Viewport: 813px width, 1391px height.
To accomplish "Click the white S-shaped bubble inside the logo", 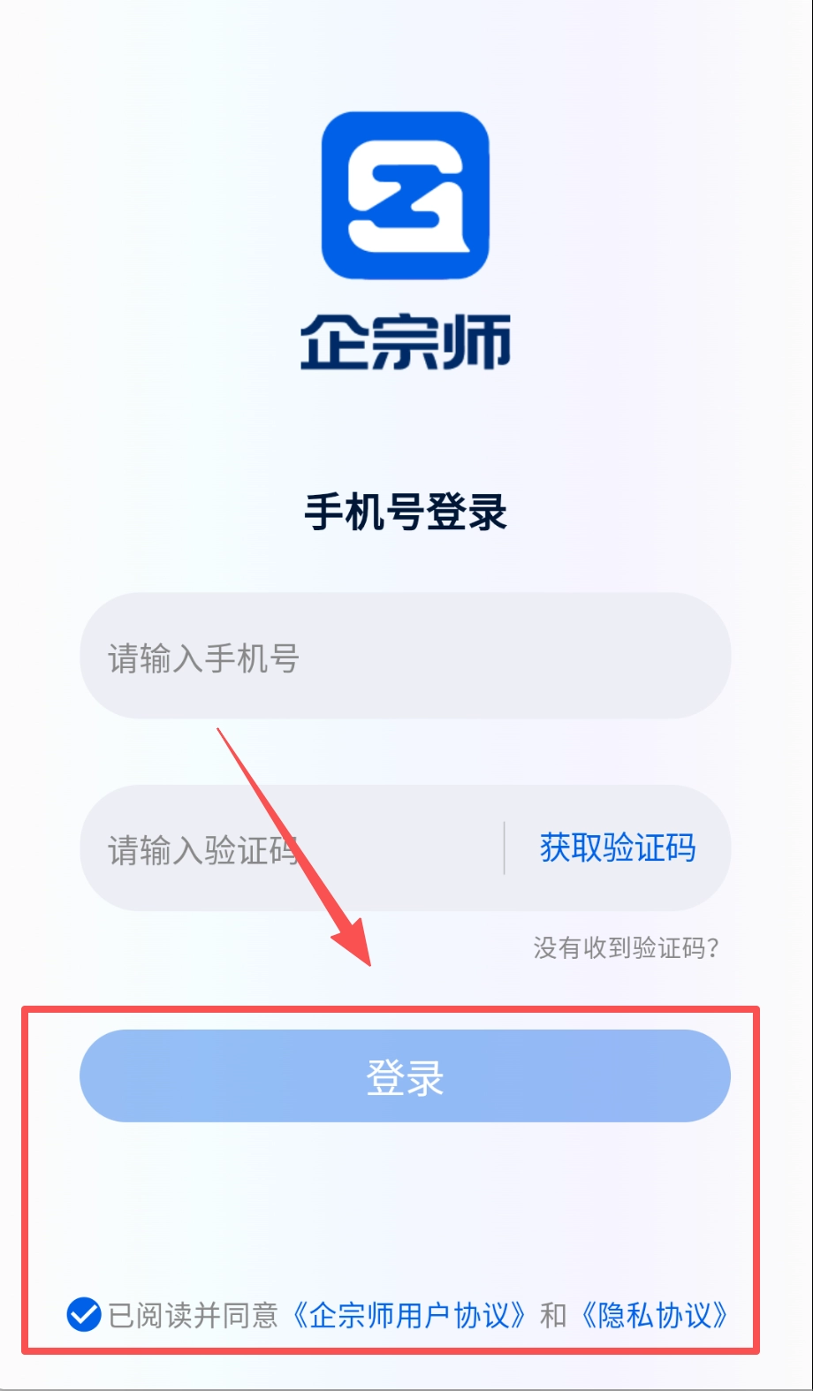I will pos(406,196).
